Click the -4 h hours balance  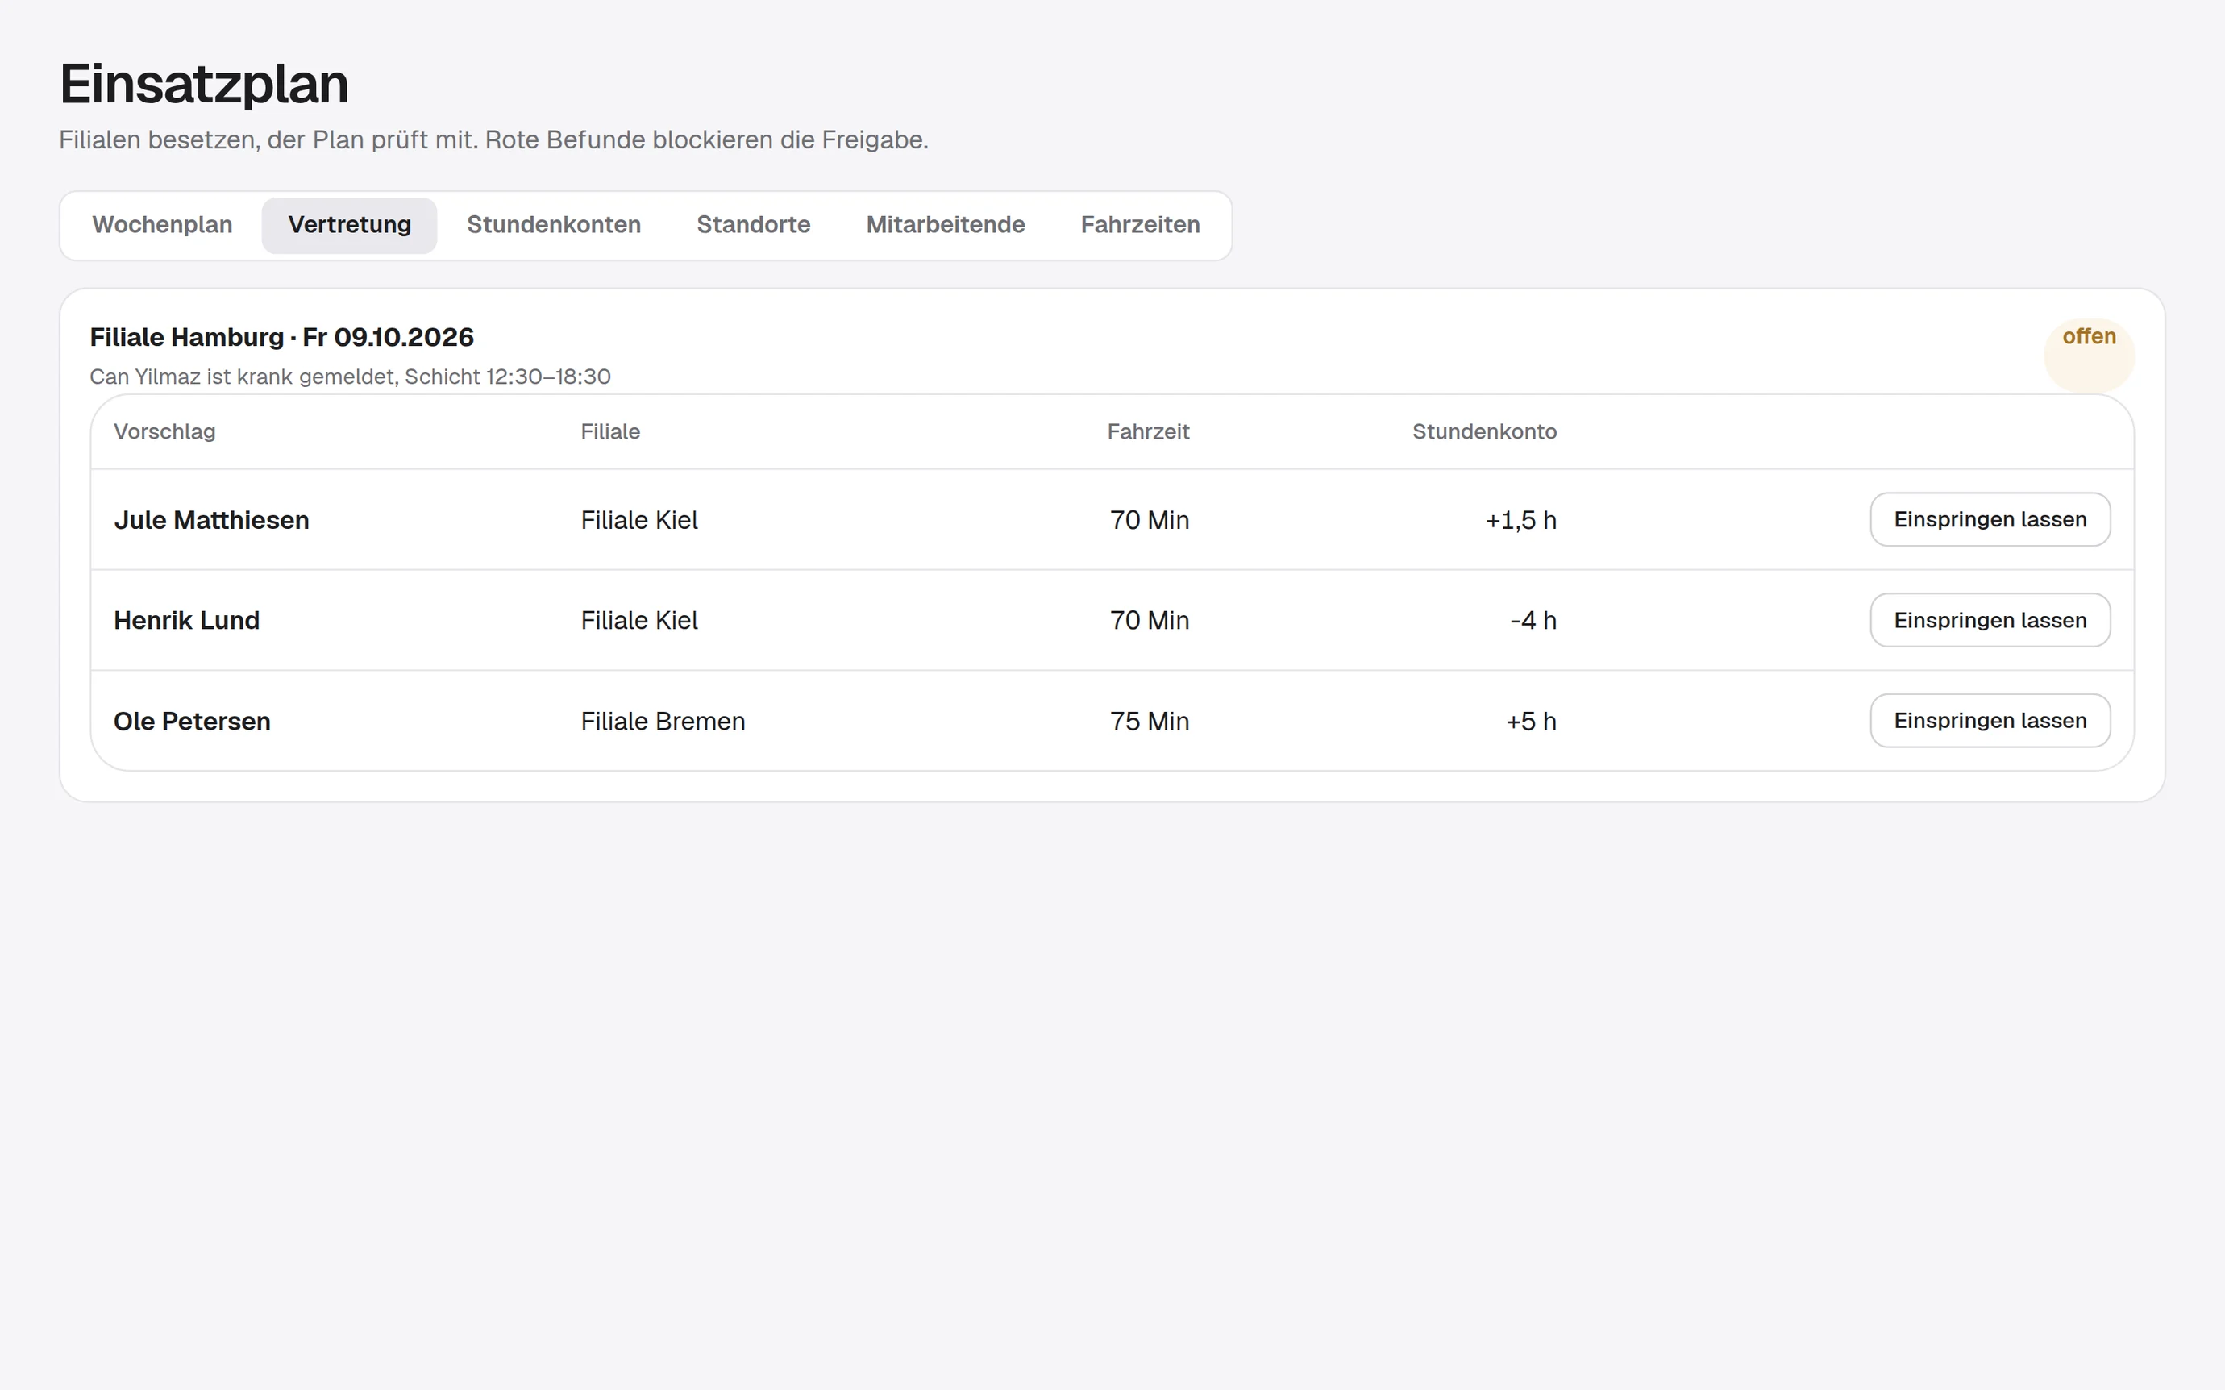click(x=1533, y=621)
